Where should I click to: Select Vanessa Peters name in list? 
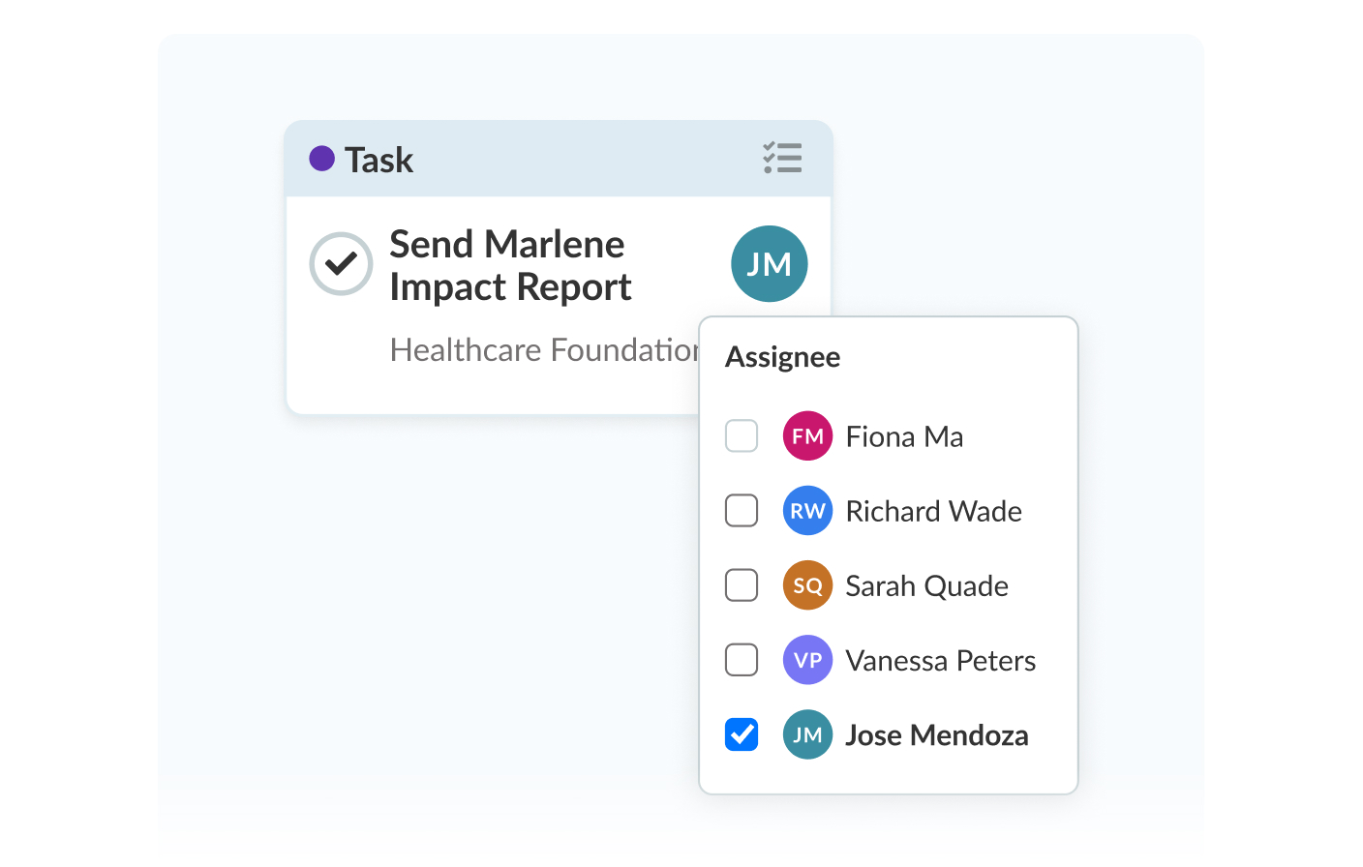[x=940, y=660]
